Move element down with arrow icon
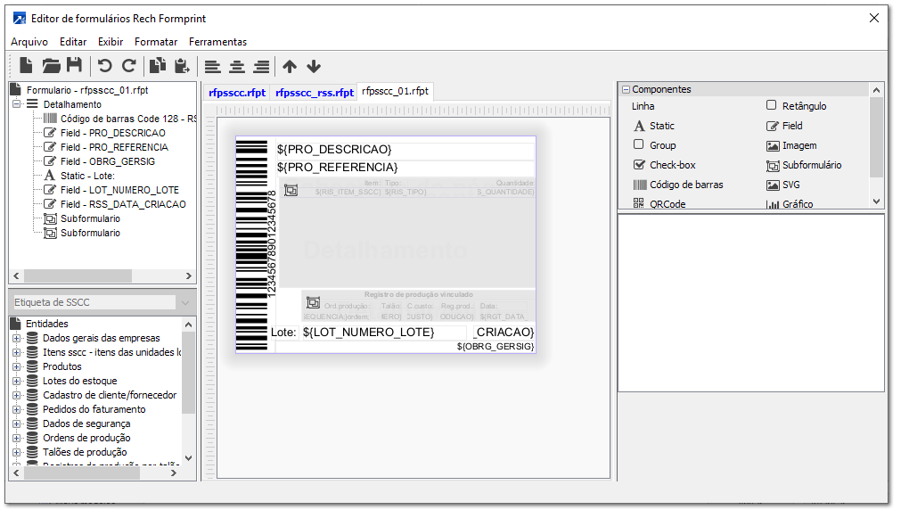 (314, 66)
